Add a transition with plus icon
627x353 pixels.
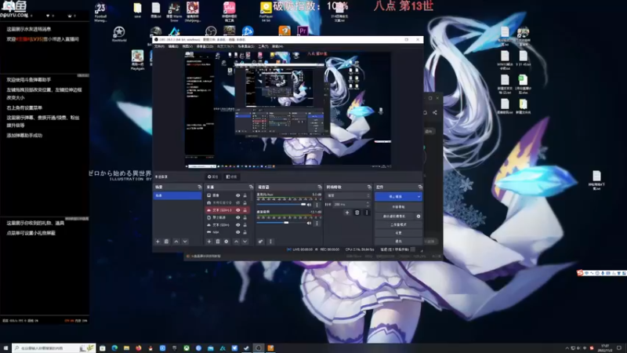pyautogui.click(x=347, y=213)
